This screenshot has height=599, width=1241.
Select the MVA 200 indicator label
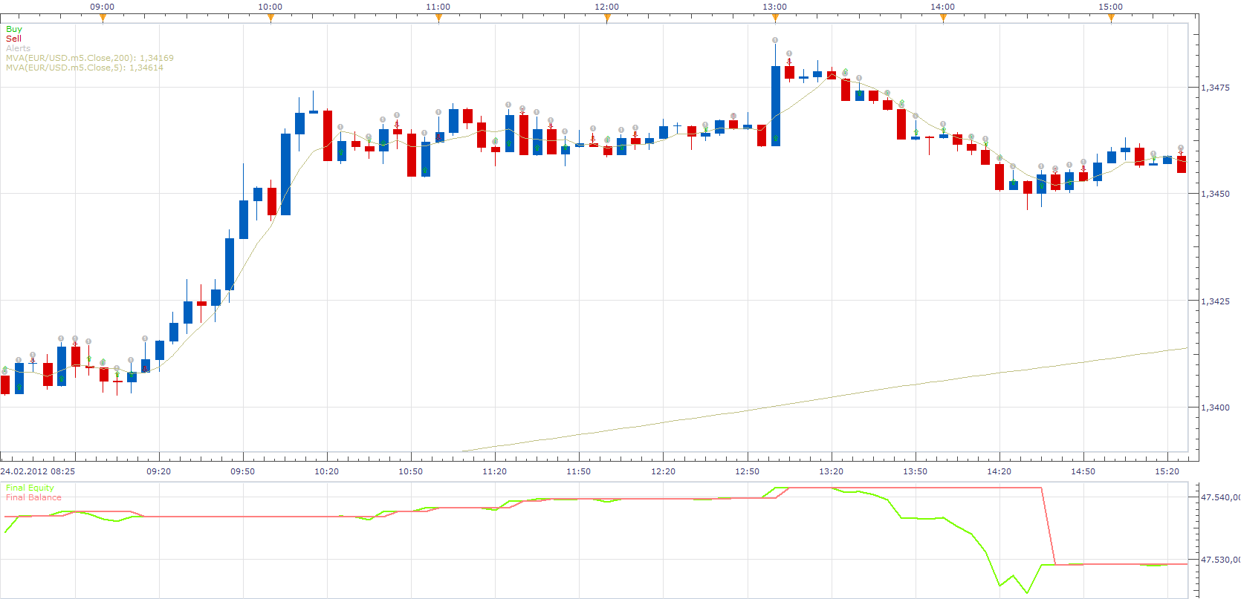[x=90, y=58]
